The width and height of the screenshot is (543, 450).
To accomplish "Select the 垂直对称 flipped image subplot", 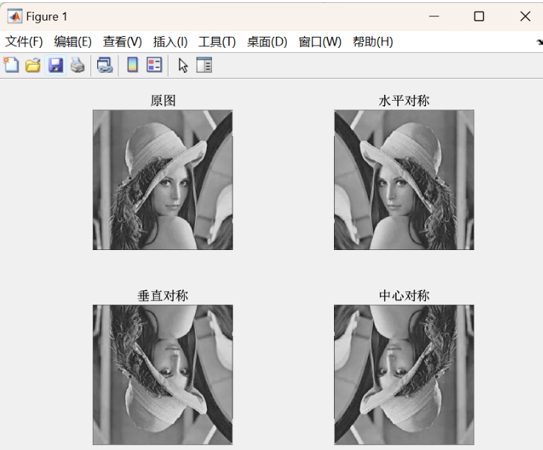I will point(163,374).
